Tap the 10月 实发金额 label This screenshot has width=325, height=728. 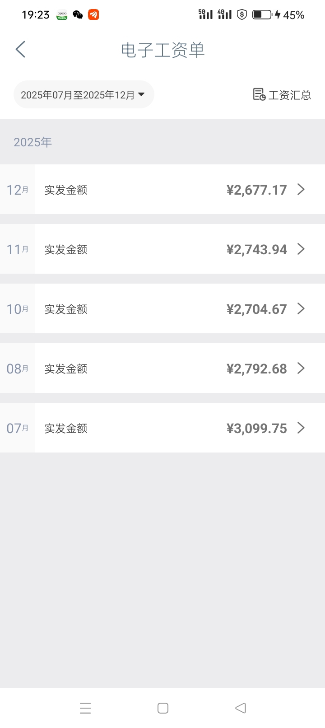[66, 309]
